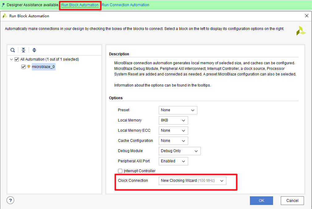Collapse all items in the automation tree
Viewport: 312px width, 209px height.
click(23, 50)
